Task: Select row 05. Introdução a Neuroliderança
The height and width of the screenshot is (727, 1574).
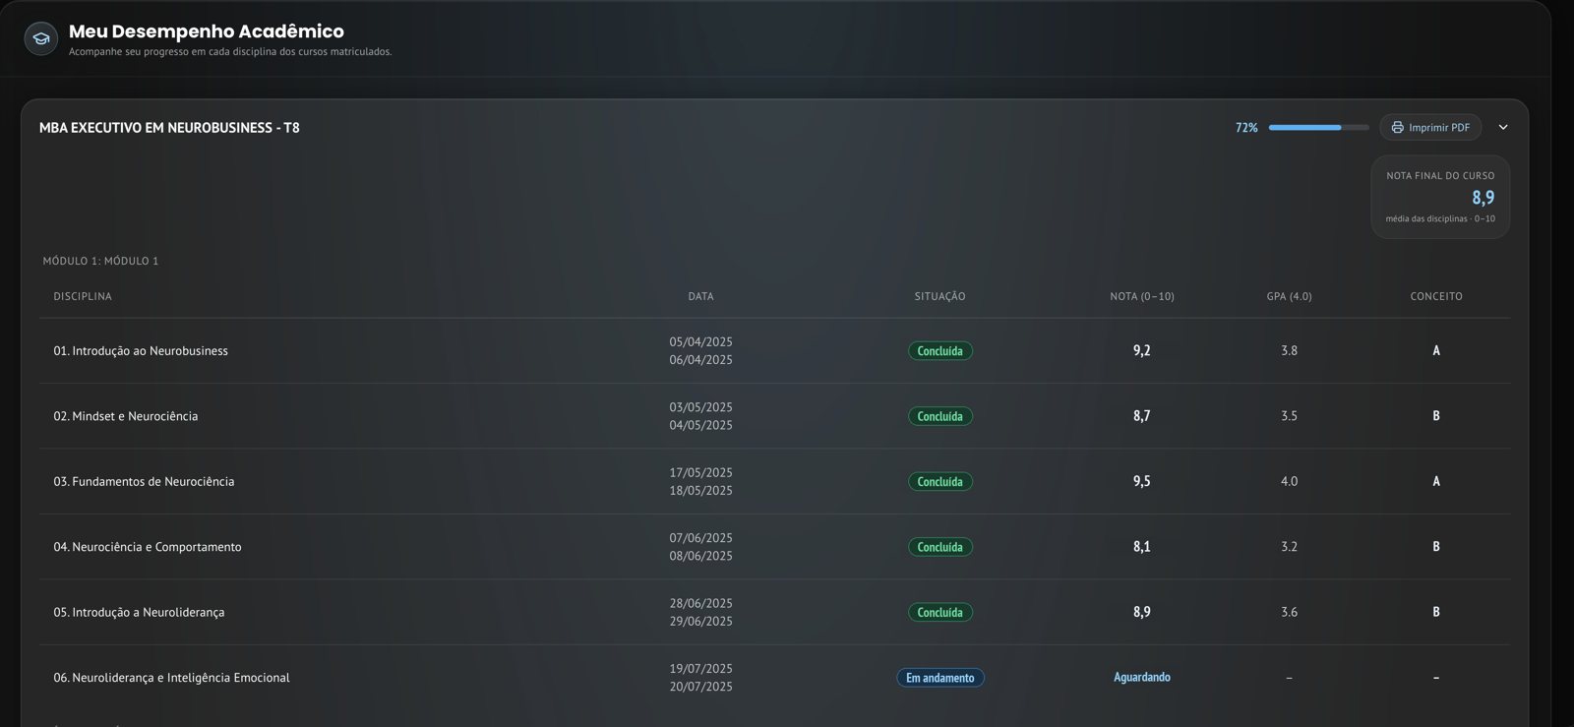Action: 774,612
